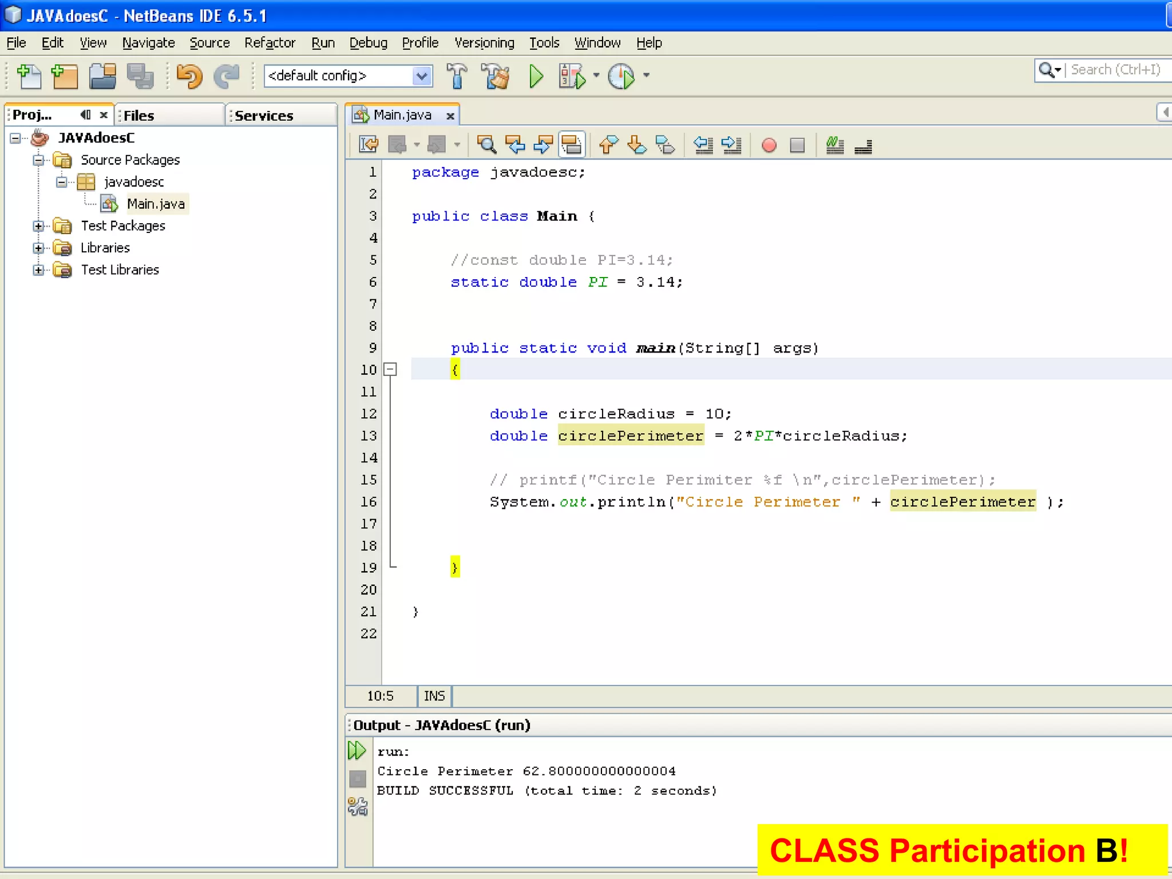Click the Shift Line Right icon
Viewport: 1172px width, 879px height.
[731, 145]
